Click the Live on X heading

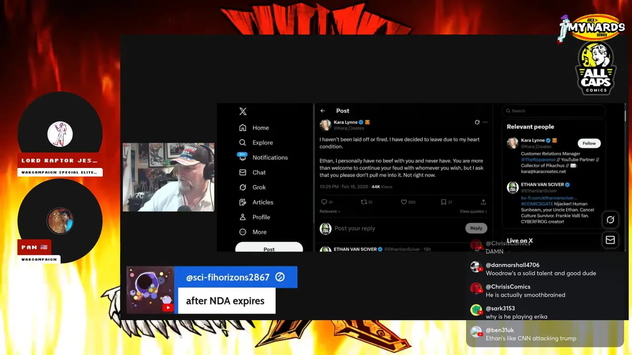(x=519, y=241)
